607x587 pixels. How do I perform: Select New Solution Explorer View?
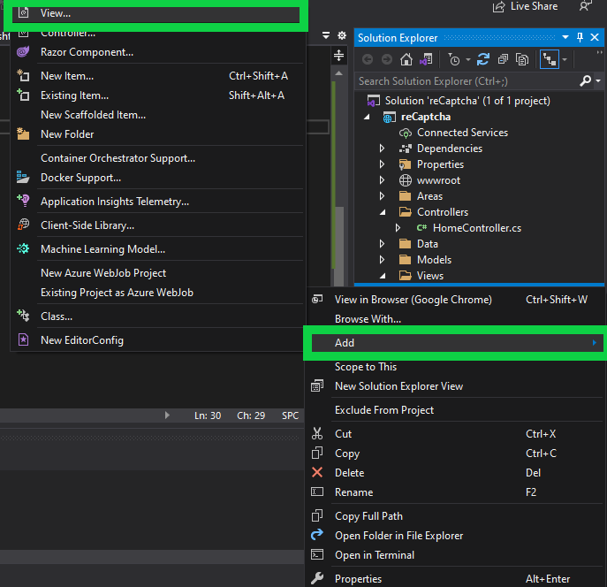(x=456, y=386)
